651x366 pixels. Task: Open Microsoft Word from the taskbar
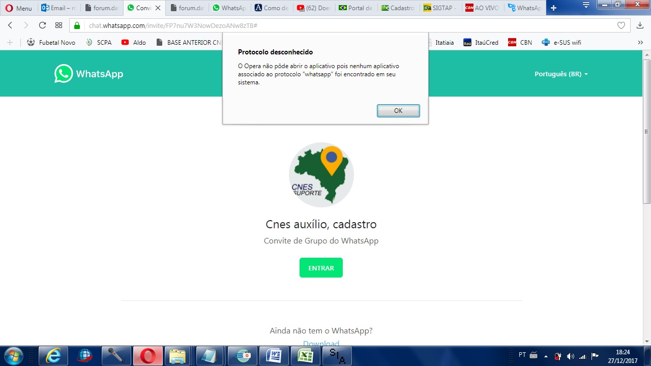tap(274, 356)
